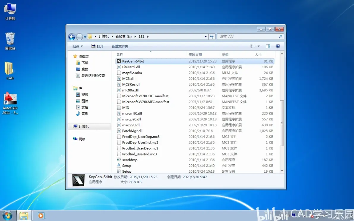Select 计算机 in the address breadcrumb
The height and width of the screenshot is (221, 354).
click(x=104, y=36)
